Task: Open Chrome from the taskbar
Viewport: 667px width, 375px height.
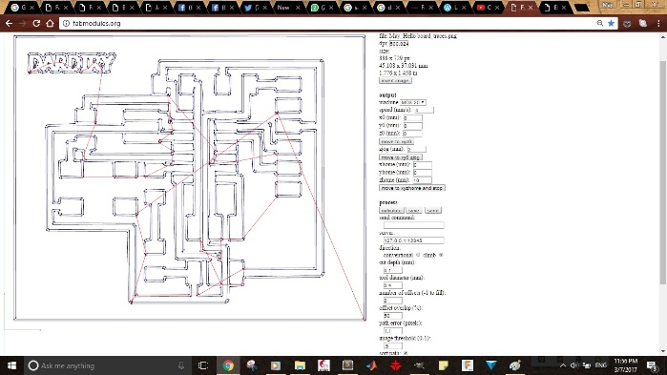Action: [x=228, y=365]
